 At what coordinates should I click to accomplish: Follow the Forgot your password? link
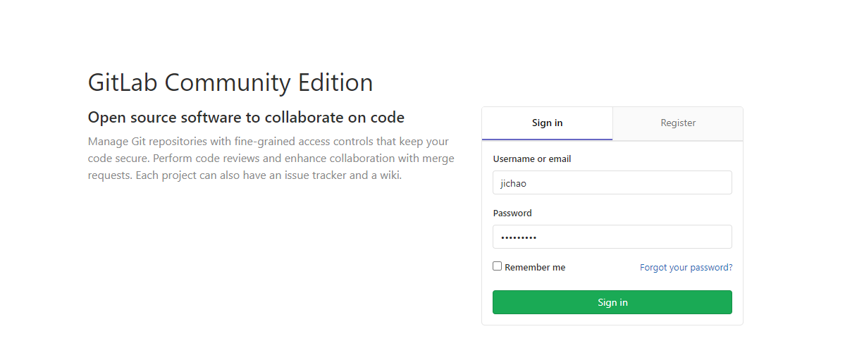click(x=686, y=267)
